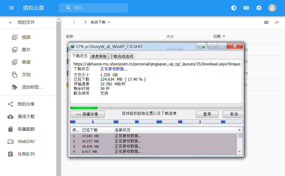Click inside the 搜索 search field
This screenshot has height=176, width=285.
[x=94, y=8]
